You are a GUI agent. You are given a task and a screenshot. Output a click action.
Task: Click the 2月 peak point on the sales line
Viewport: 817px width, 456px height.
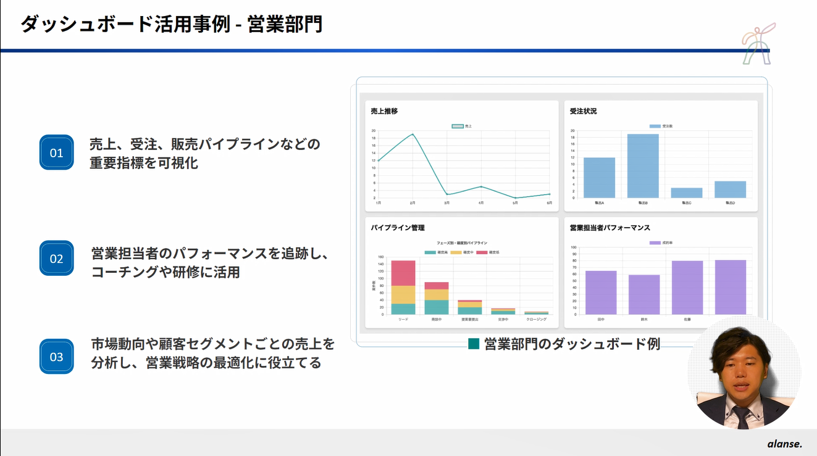(x=413, y=134)
